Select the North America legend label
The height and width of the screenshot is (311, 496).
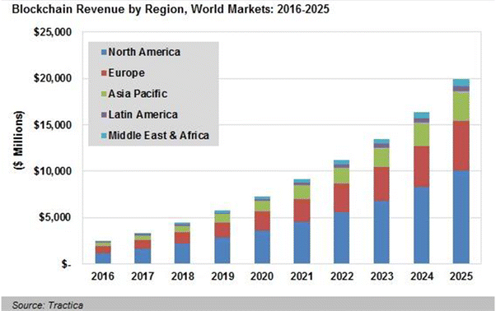pos(144,52)
